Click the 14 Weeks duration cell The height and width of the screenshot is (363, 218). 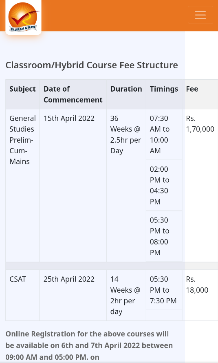tap(126, 296)
